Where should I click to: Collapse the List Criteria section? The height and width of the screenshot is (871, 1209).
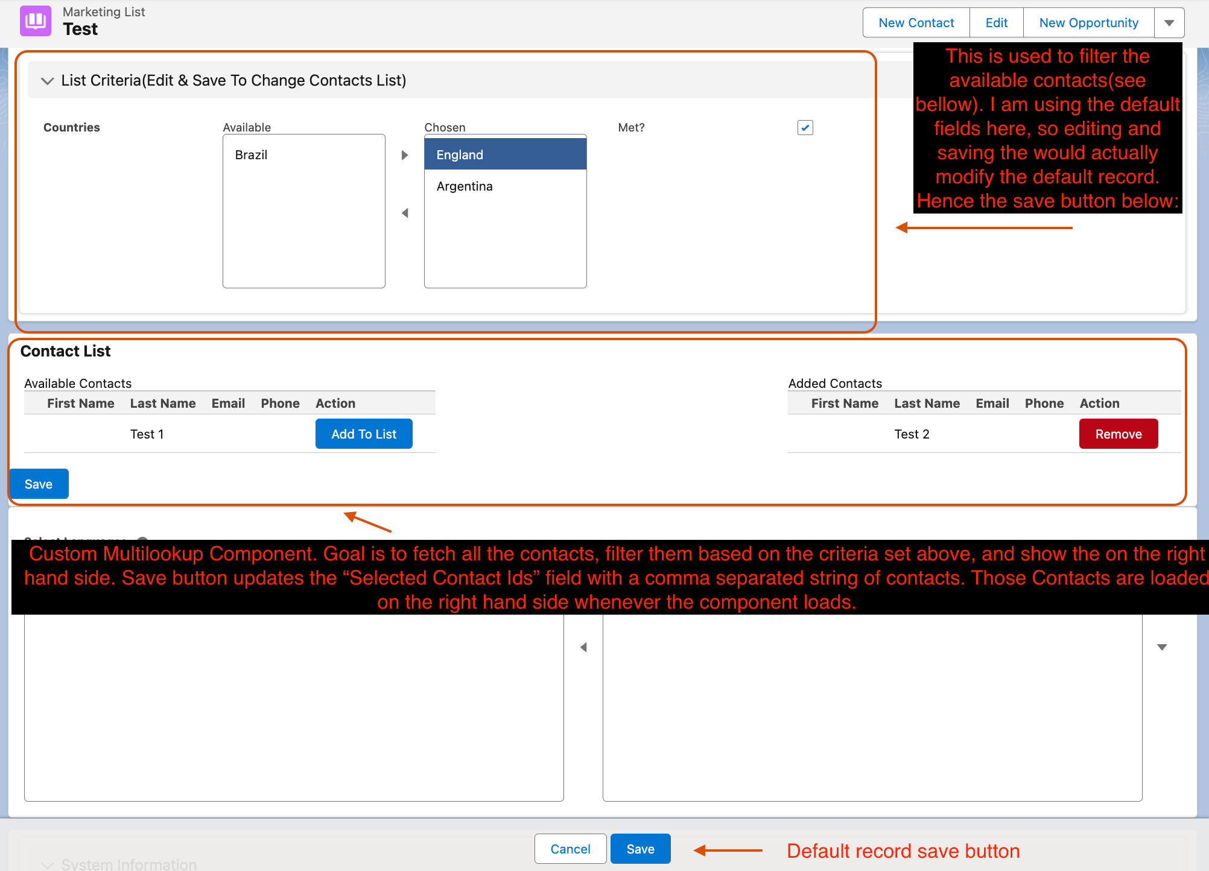pyautogui.click(x=47, y=81)
